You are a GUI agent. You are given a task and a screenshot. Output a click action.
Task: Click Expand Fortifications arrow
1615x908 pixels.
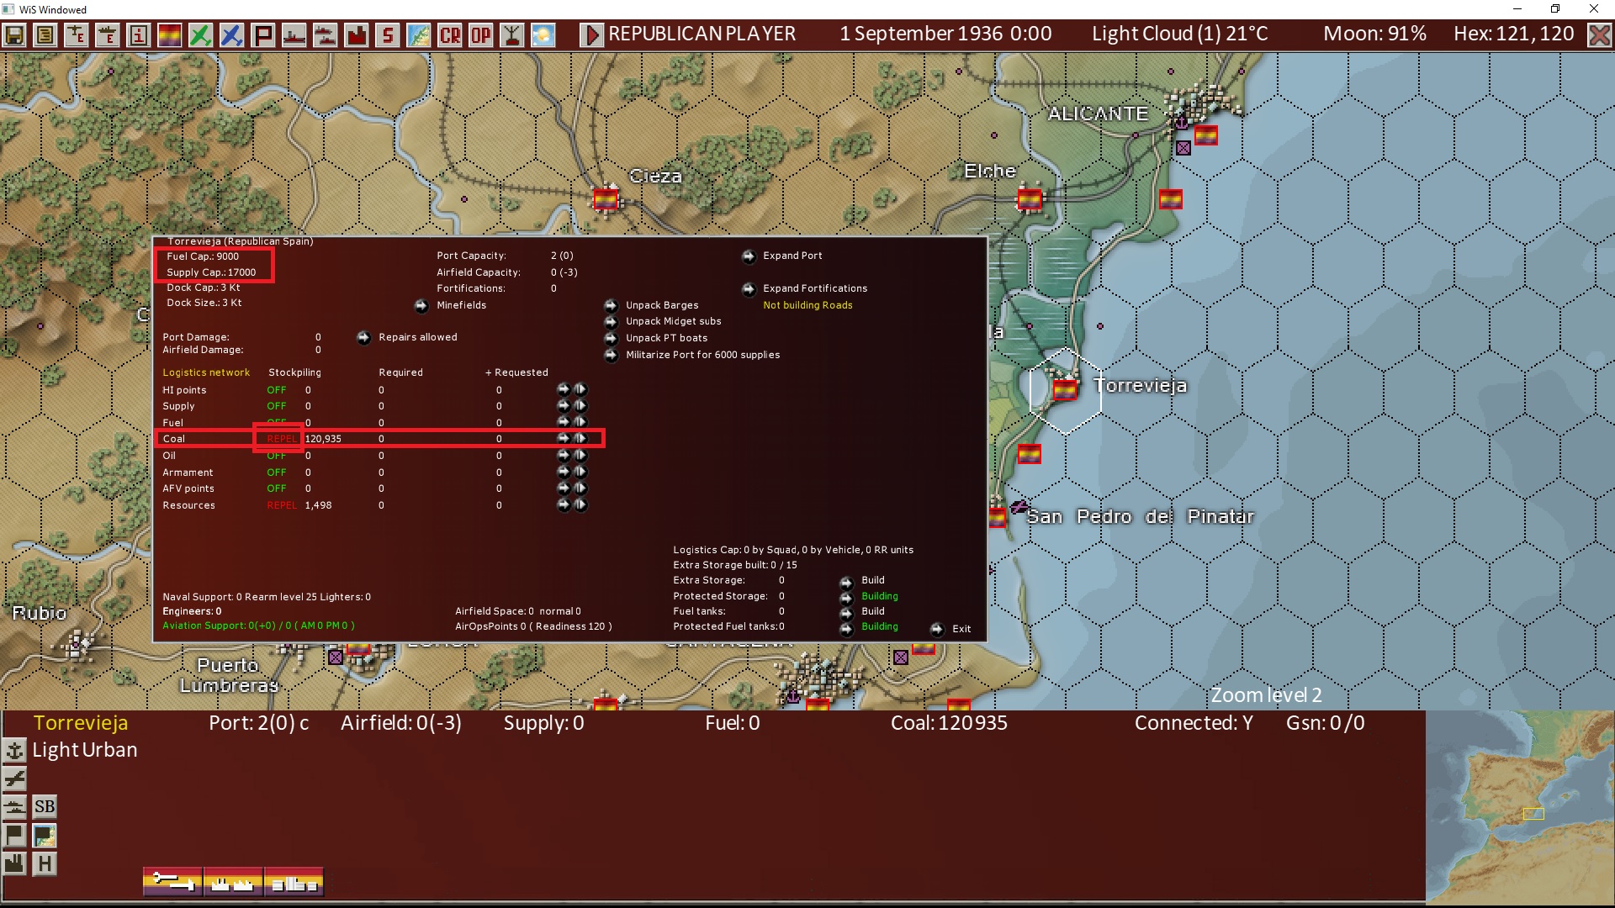(749, 289)
